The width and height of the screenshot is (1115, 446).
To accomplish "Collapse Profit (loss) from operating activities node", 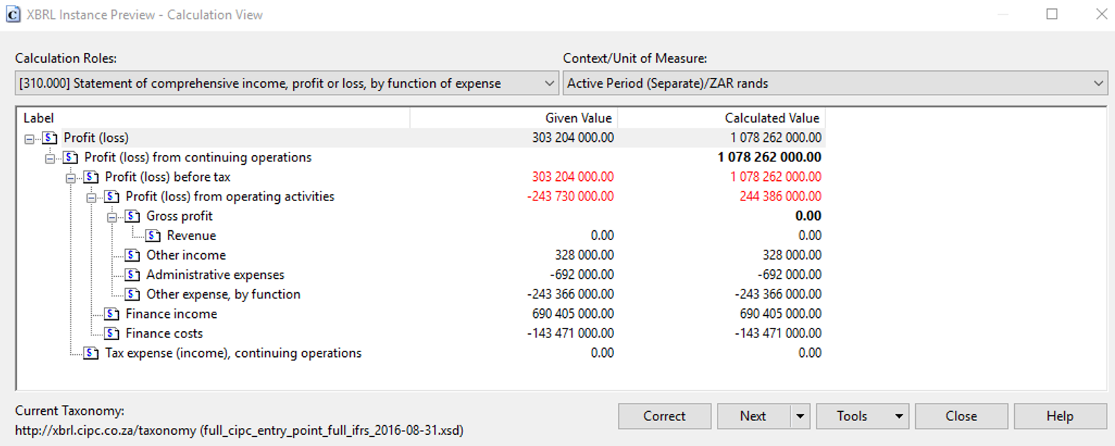I will pos(91,198).
